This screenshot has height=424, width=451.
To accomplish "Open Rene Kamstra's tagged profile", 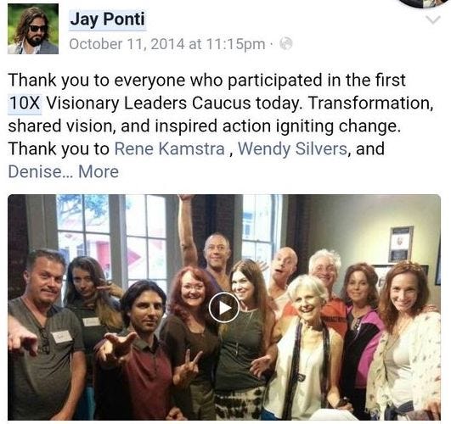I will point(170,148).
